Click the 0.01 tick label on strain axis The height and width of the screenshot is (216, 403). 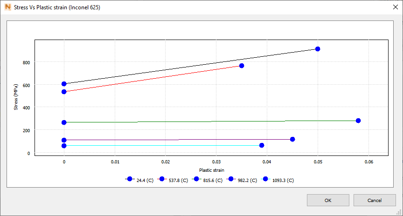(115, 162)
